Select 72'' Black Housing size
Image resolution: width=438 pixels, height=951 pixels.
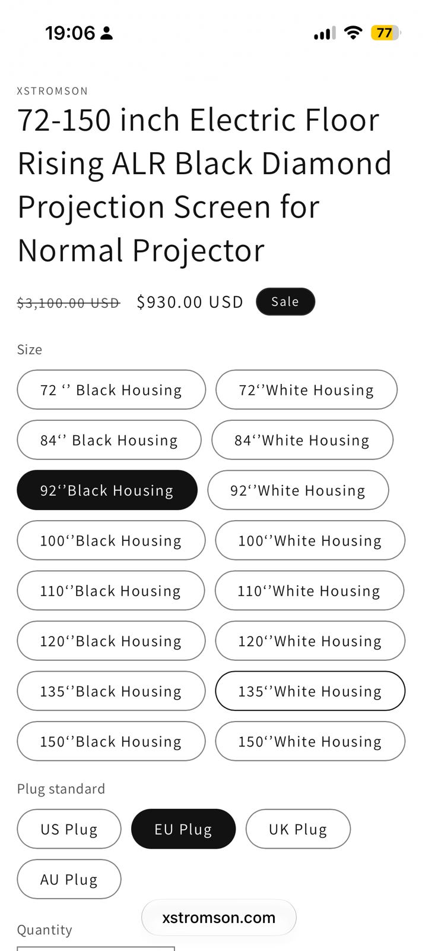tap(111, 390)
